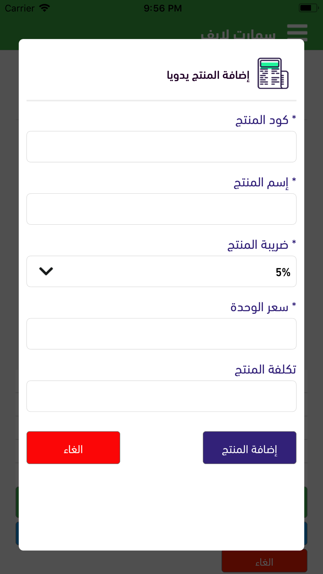Image resolution: width=323 pixels, height=574 pixels.
Task: Click the red الغاء button in dialog
Action: point(73,447)
